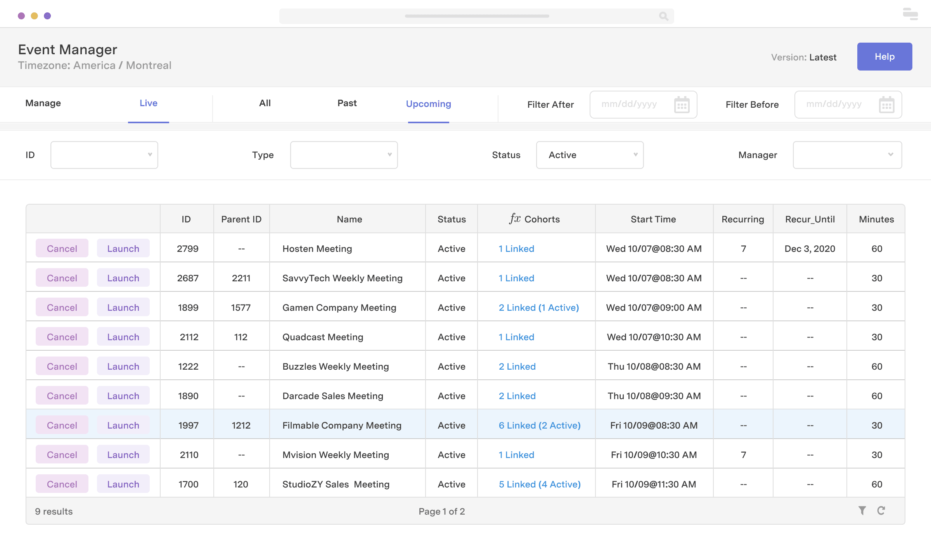
Task: Change the Status dropdown from Active
Action: pos(590,155)
